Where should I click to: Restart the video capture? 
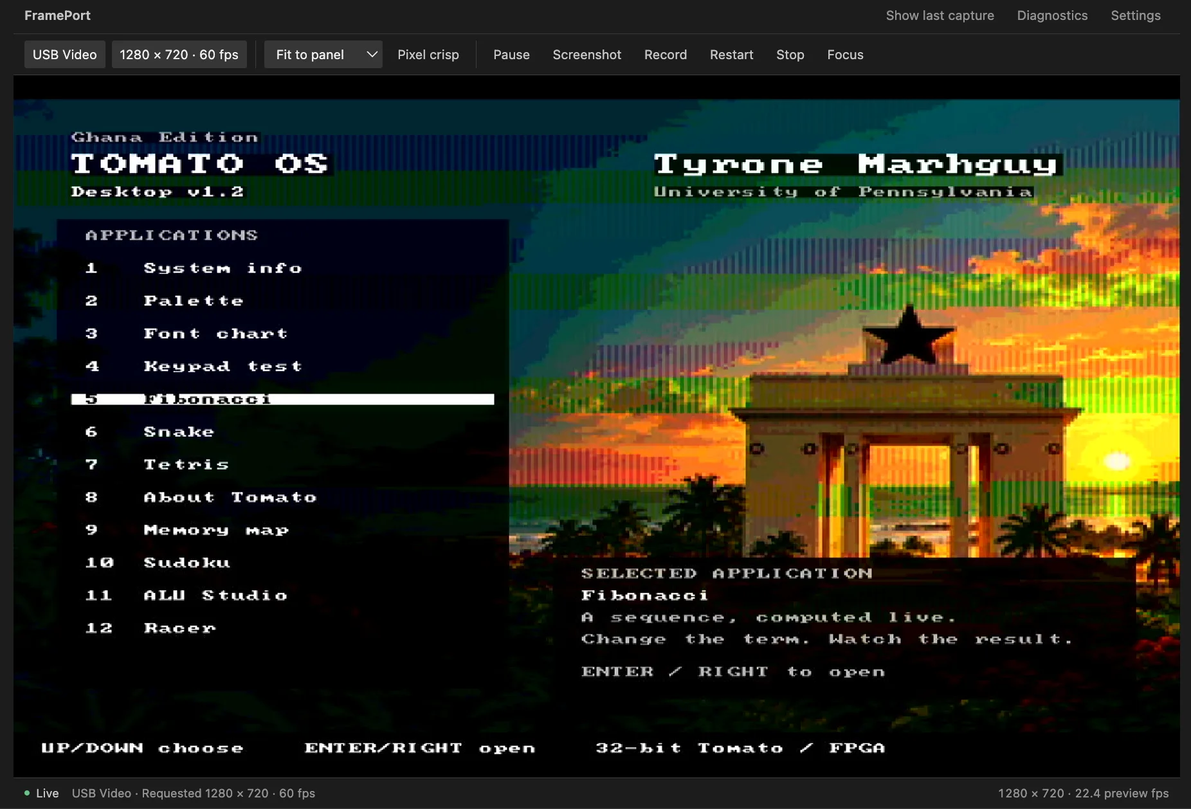click(x=731, y=55)
